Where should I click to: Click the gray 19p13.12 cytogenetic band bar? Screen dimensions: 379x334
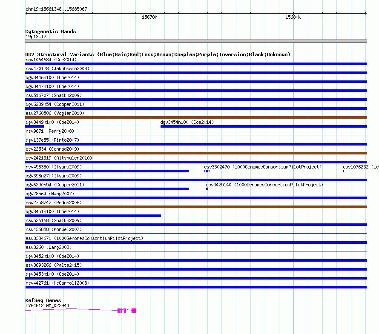[196, 41]
